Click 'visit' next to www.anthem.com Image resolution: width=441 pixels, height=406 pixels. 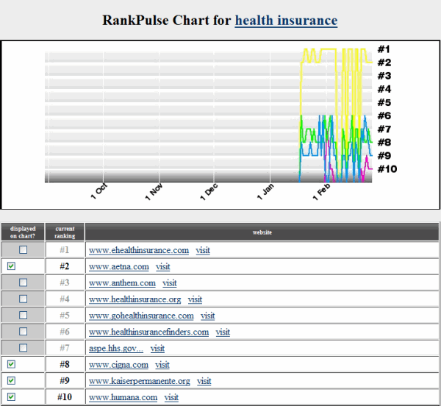(170, 282)
